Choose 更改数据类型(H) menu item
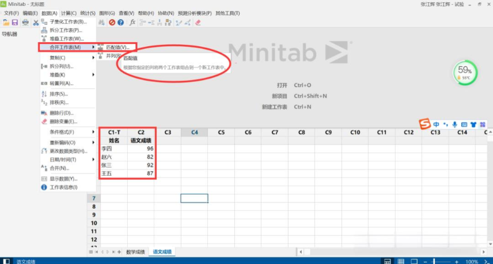The image size is (493, 264). point(68,151)
